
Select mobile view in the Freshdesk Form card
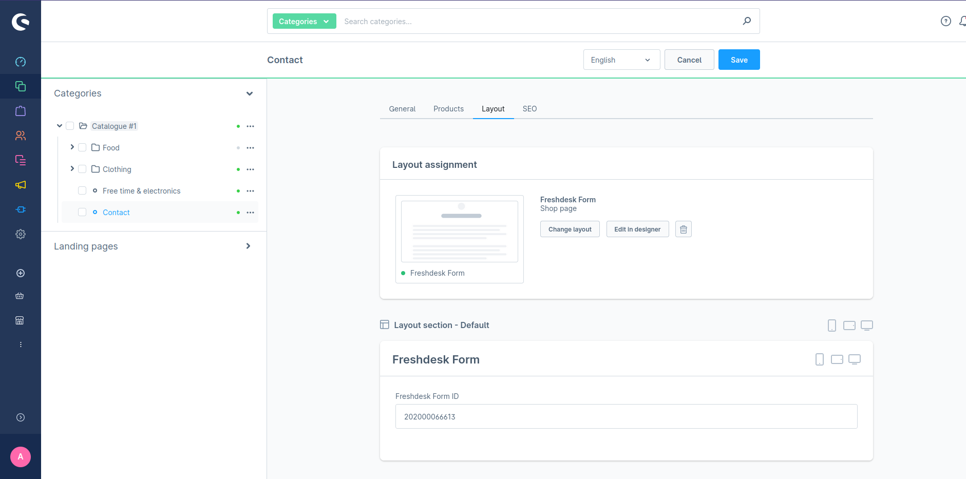point(820,359)
